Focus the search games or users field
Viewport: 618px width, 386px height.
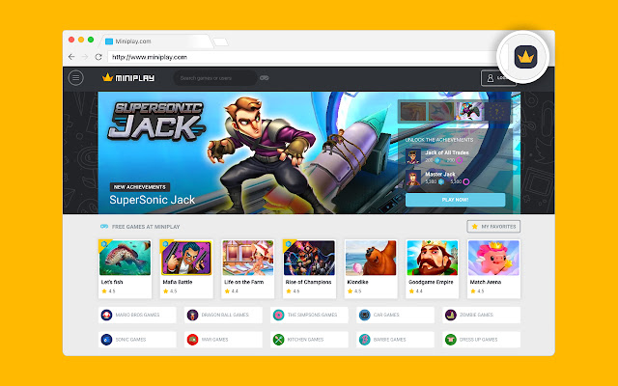click(x=215, y=78)
